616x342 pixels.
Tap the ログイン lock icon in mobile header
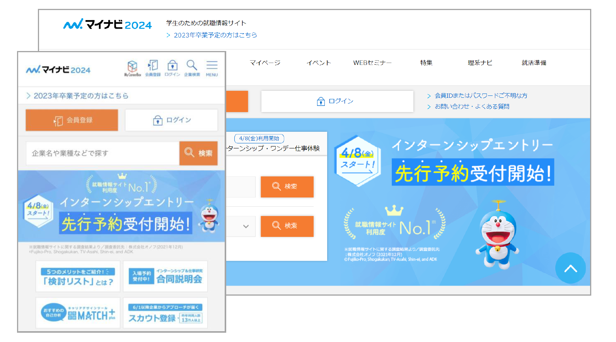pos(172,68)
